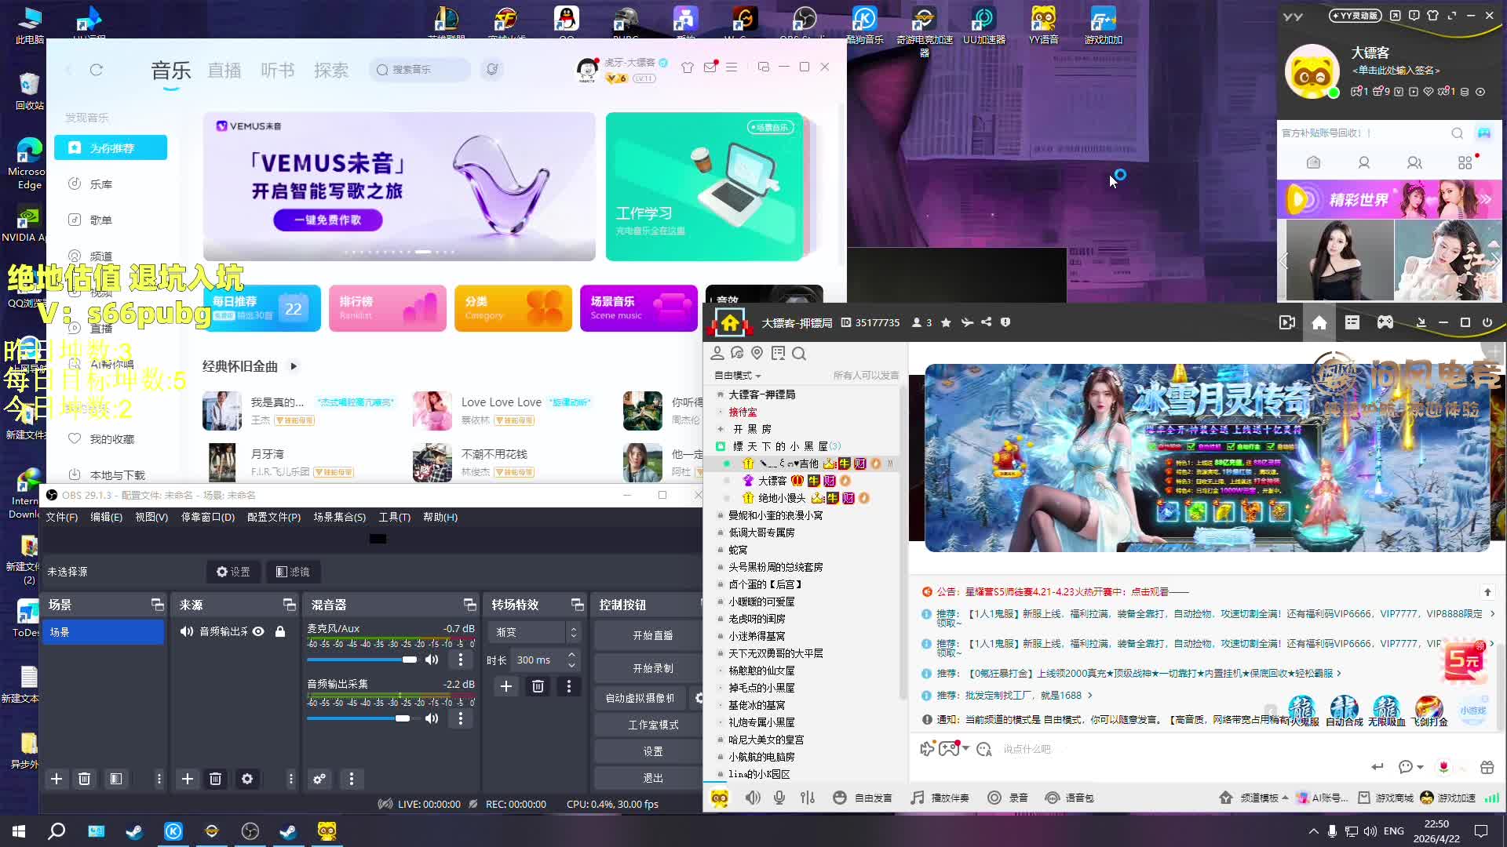Click the microphone icon in the YY bottom bar
Image resolution: width=1507 pixels, height=847 pixels.
(779, 798)
